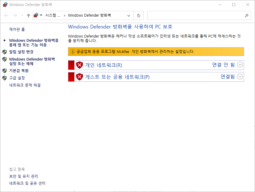Click shield icon beside 알림 설정 변경
This screenshot has height=192, width=255.
[x=5, y=52]
